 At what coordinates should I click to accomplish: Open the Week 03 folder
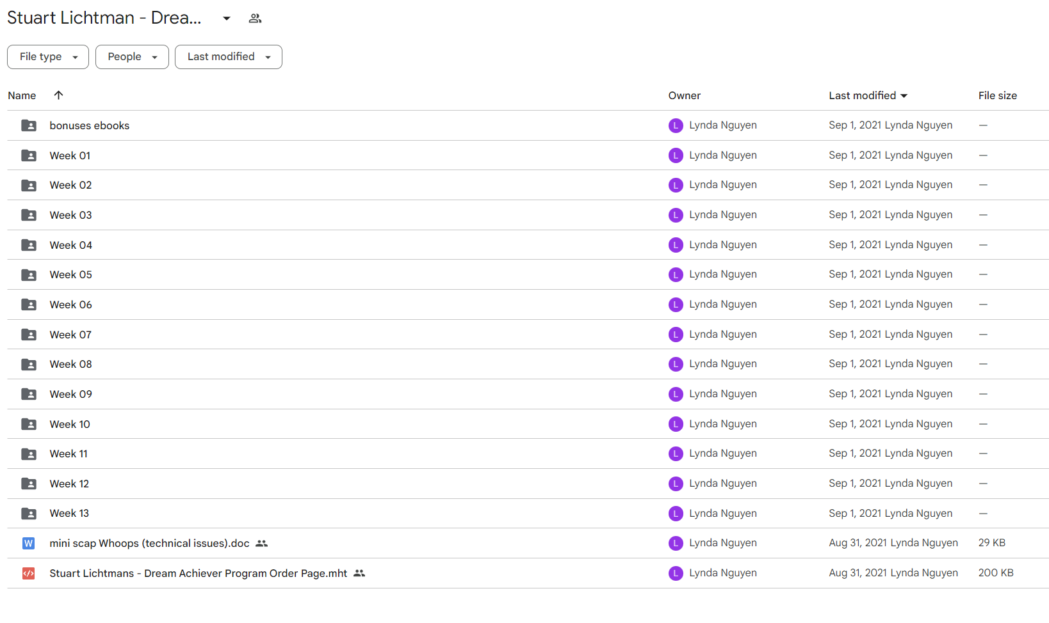(x=70, y=215)
